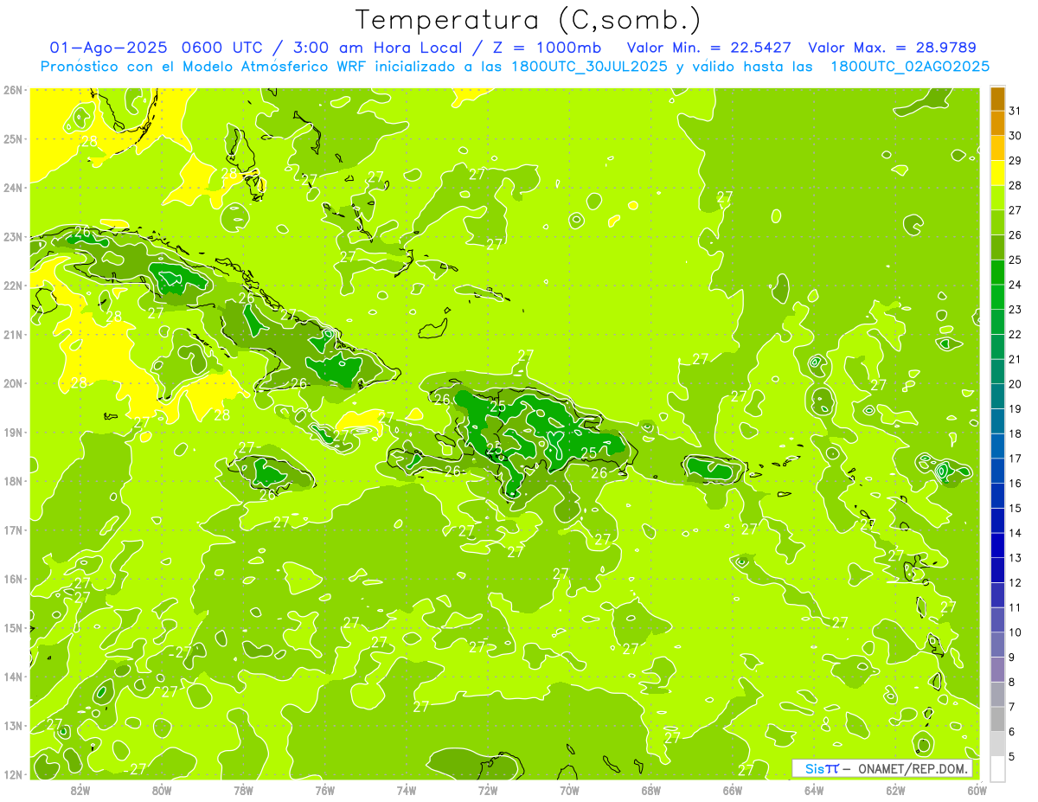Click the "30" label on the color scale
1038x802 pixels.
pyautogui.click(x=1016, y=136)
